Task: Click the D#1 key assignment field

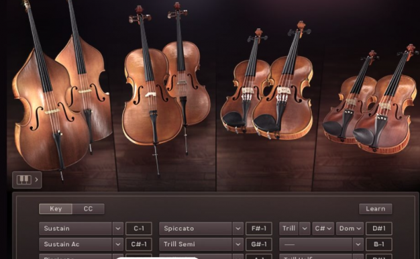Action: click(379, 228)
